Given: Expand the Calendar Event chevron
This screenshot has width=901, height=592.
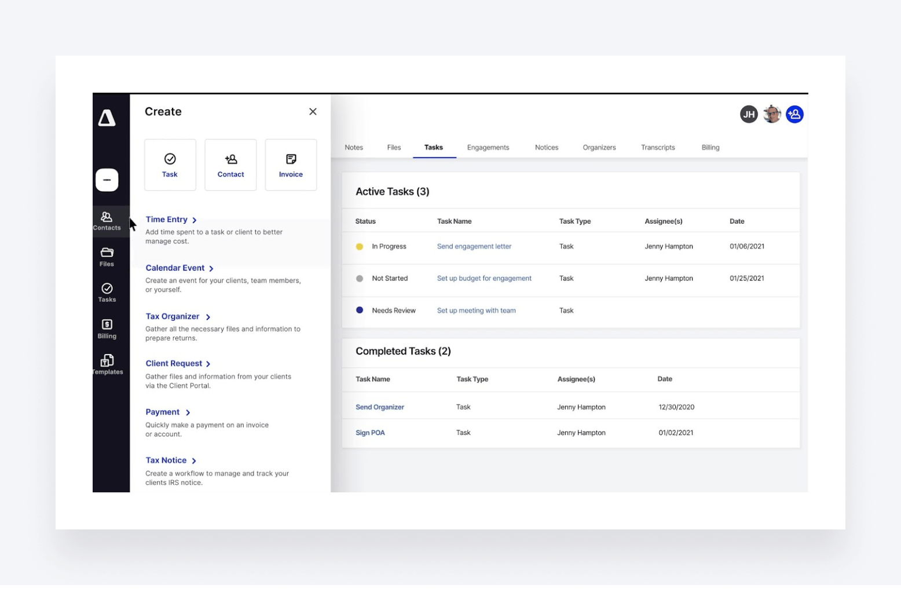Looking at the screenshot, I should point(211,269).
